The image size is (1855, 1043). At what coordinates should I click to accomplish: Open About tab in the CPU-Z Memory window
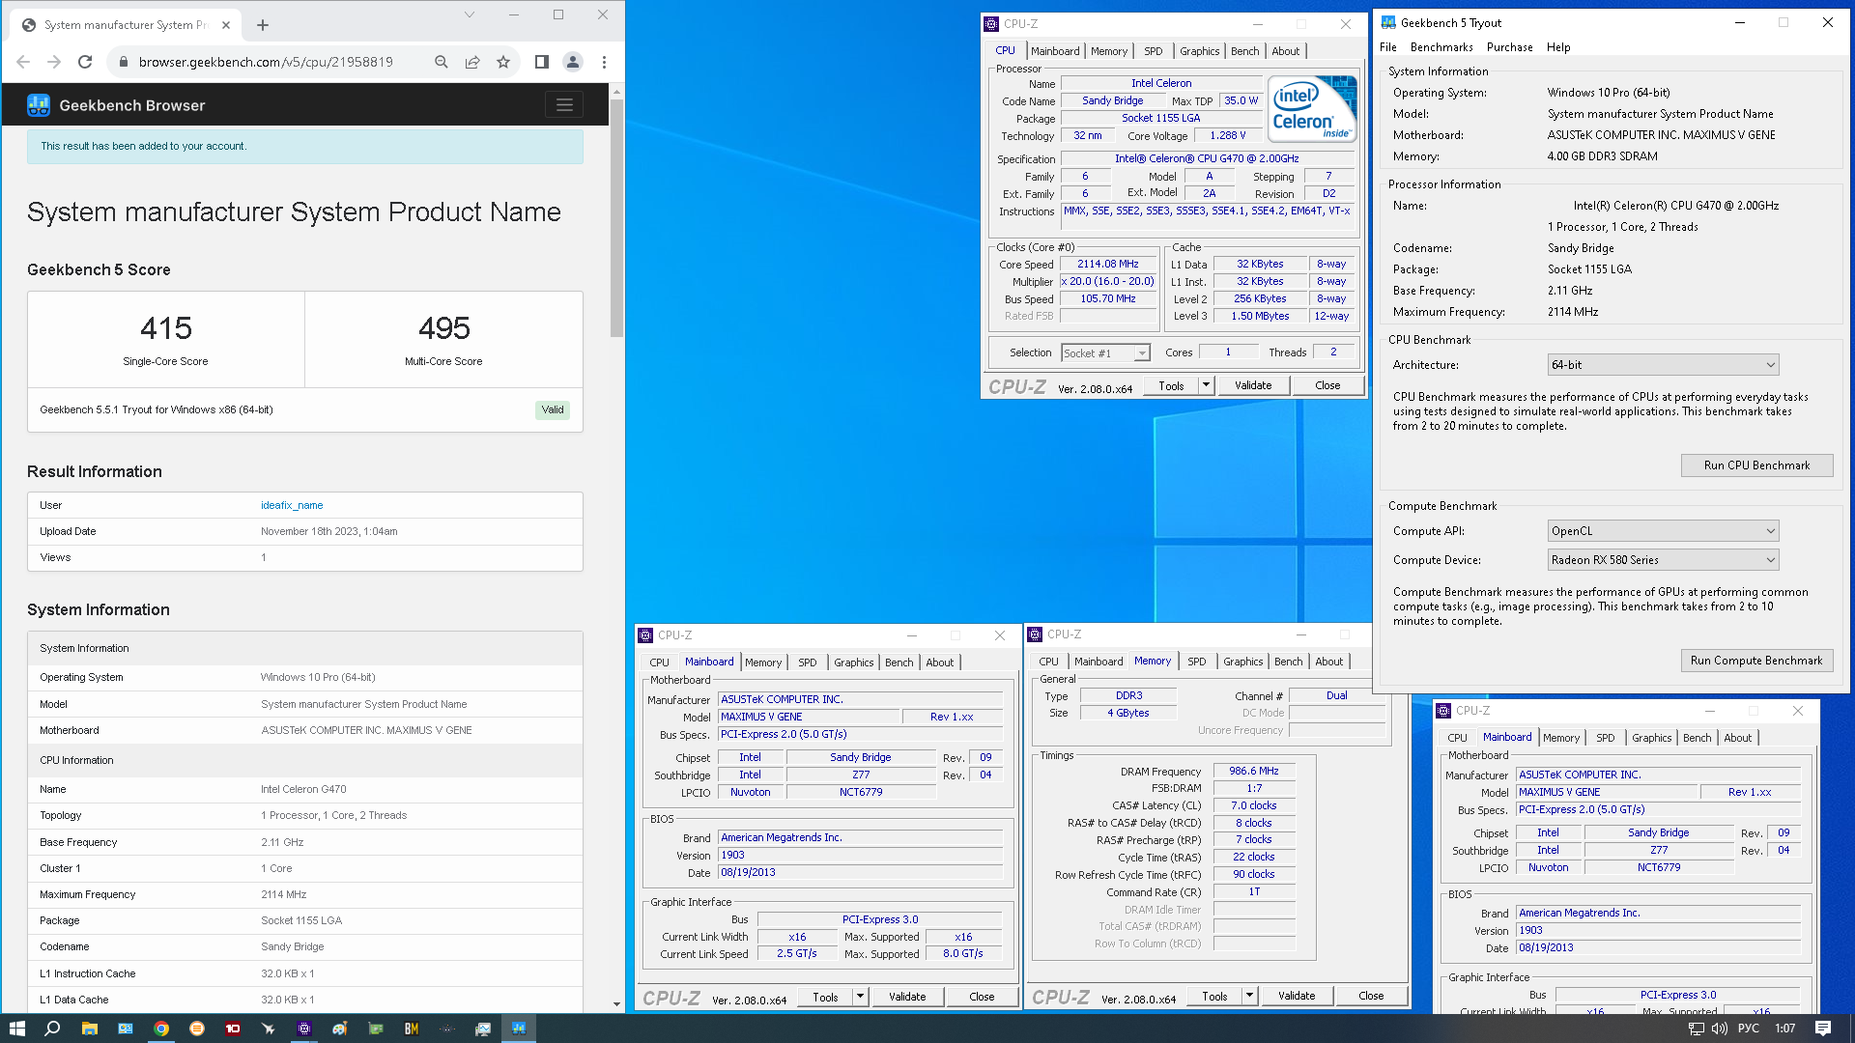(x=1328, y=662)
